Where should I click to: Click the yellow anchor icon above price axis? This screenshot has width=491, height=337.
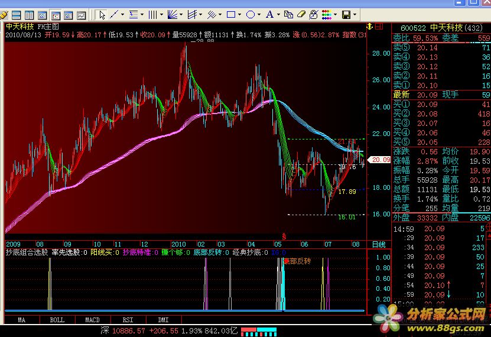(x=370, y=27)
